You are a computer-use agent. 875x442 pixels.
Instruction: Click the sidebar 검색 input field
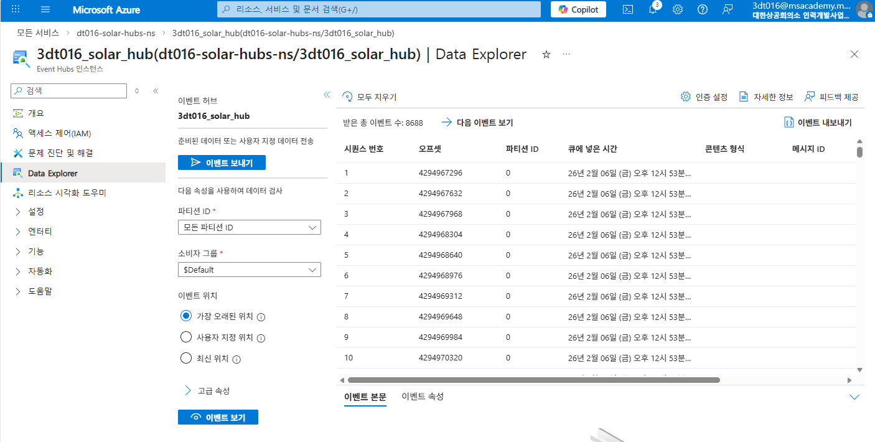(68, 90)
